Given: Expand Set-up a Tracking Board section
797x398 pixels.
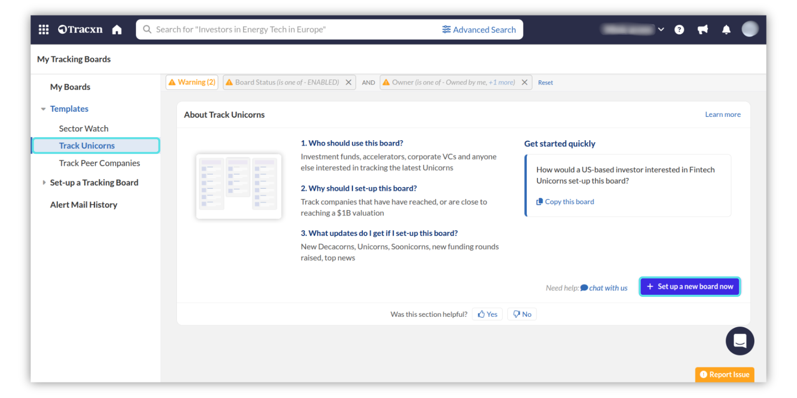Looking at the screenshot, I should [x=44, y=182].
